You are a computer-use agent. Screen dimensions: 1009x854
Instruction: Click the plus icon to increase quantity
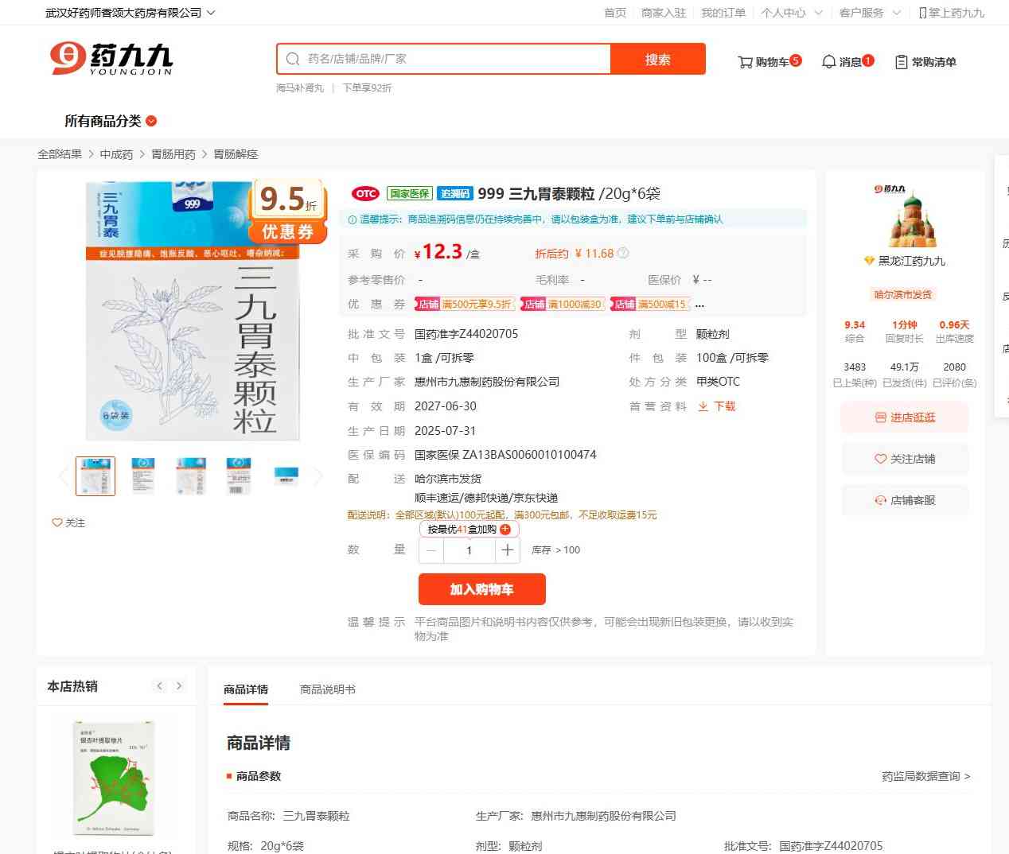(x=507, y=550)
